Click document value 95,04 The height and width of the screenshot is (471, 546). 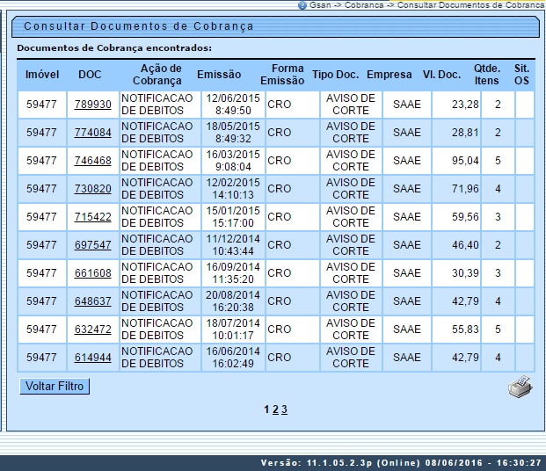(x=465, y=161)
